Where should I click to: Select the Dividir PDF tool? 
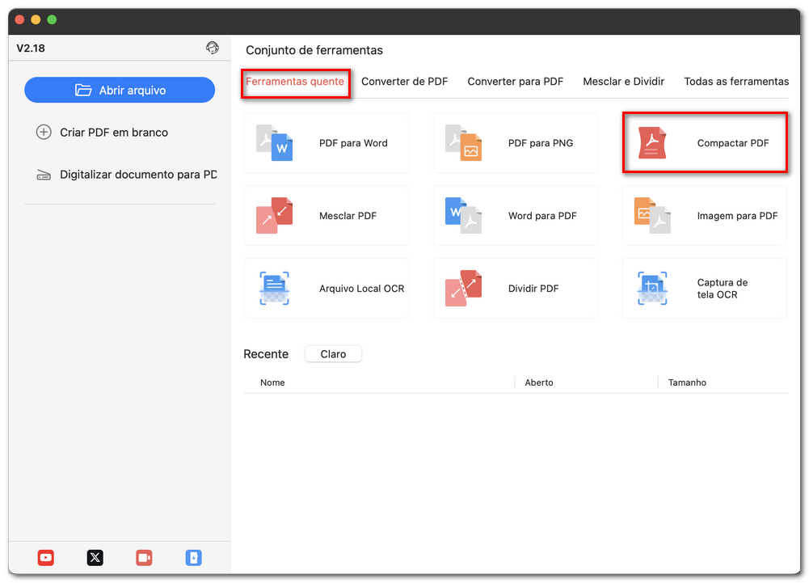pos(515,289)
